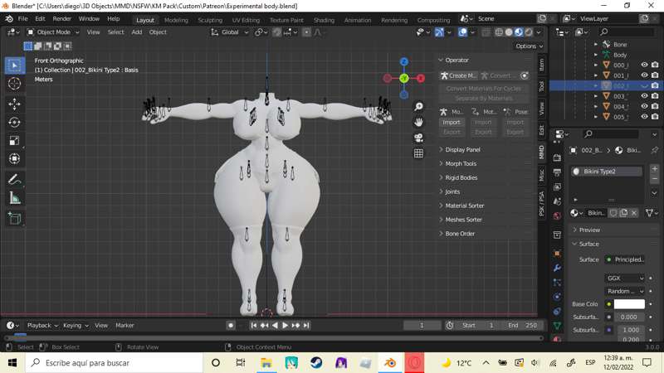Image resolution: width=664 pixels, height=373 pixels.
Task: Open the Render properties tab icon
Action: tap(557, 157)
